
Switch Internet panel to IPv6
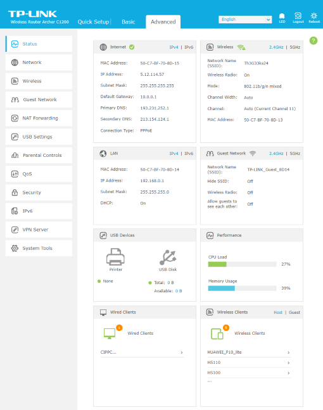pos(189,47)
